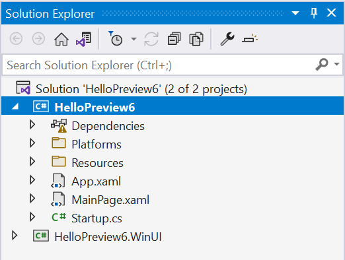The image size is (345, 260).
Task: Switch between solutions and folder views
Action: pos(83,39)
